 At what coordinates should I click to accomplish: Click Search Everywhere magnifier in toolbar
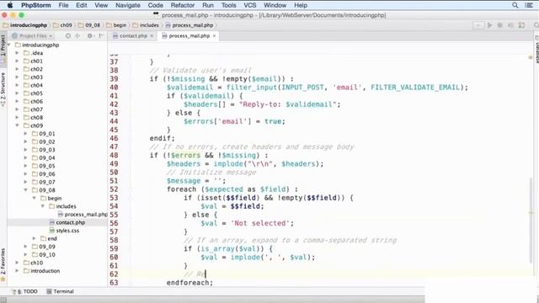(536, 25)
